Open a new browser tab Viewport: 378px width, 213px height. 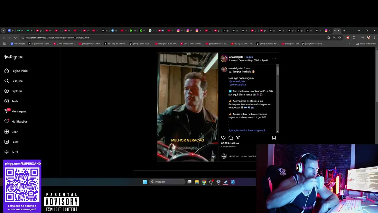coord(344,30)
